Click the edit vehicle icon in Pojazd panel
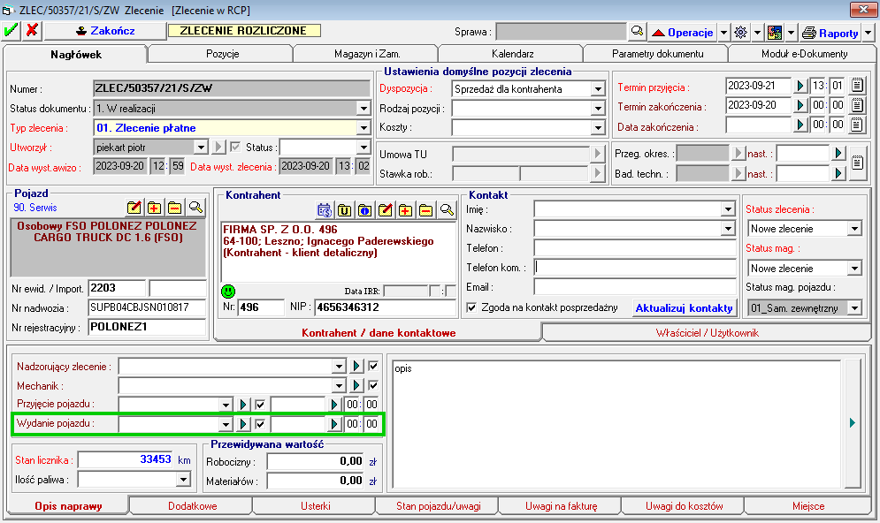This screenshot has height=523, width=880. coord(134,208)
